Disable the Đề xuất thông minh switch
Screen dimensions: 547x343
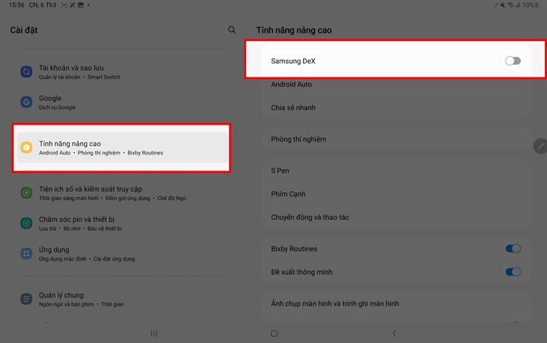513,272
